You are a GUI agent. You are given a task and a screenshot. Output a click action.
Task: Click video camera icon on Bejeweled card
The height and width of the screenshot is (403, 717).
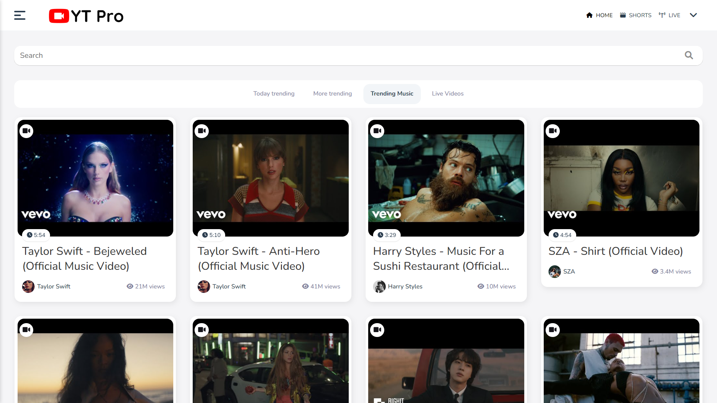pos(27,131)
